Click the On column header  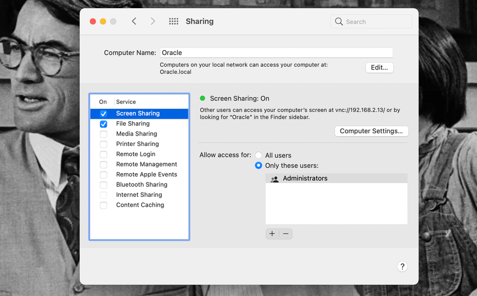[x=103, y=102]
